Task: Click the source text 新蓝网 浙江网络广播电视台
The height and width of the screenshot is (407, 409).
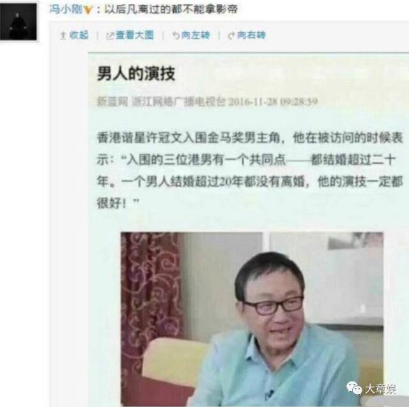Action: click(x=161, y=102)
